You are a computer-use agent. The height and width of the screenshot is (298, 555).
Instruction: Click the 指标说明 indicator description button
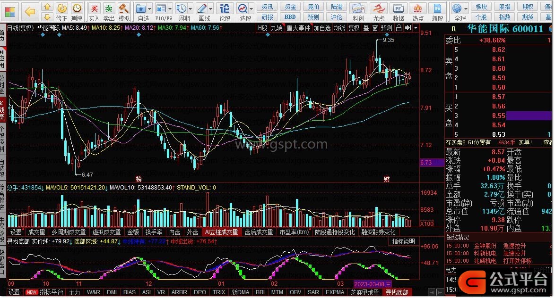(404, 241)
